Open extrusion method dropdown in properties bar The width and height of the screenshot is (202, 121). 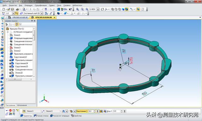[x=74, y=111]
